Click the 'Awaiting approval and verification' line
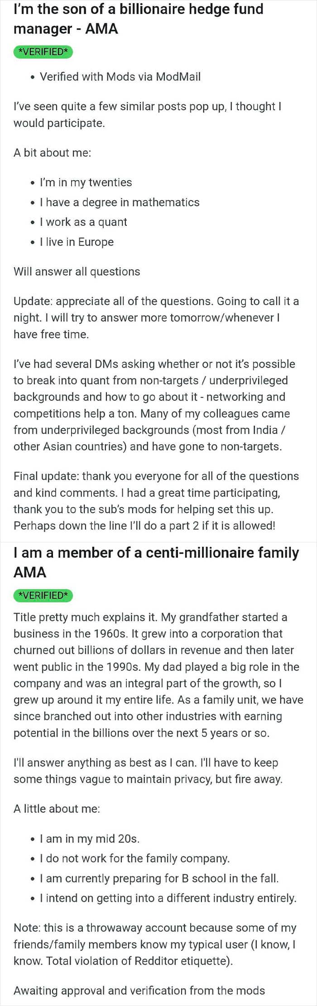Image resolution: width=317 pixels, height=1006 pixels. point(139,991)
